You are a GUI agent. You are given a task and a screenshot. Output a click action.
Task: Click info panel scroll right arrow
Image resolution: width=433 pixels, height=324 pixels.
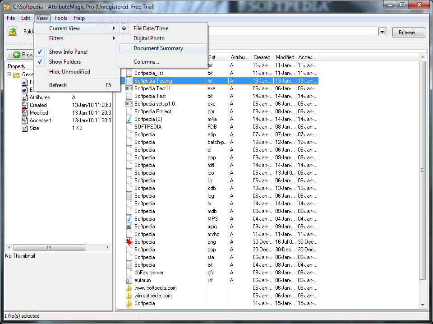[x=108, y=247]
